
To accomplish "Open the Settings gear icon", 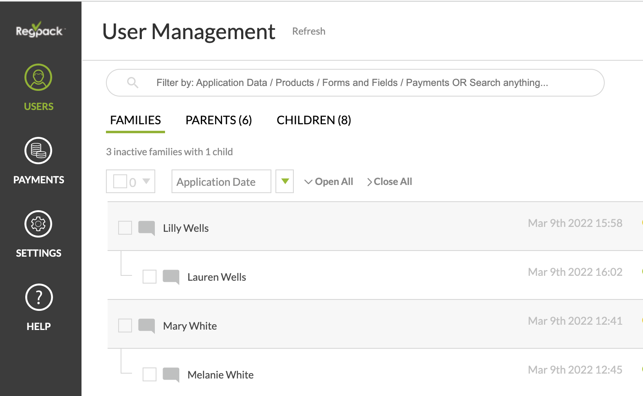I will (x=38, y=224).
